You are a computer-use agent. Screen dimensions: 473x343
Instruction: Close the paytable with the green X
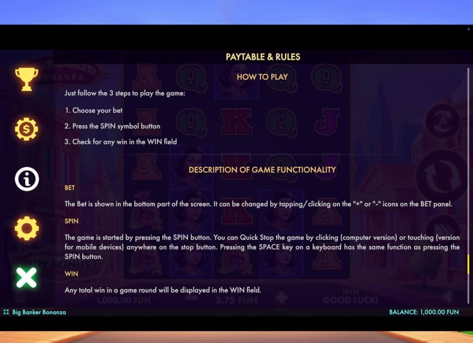[26, 278]
